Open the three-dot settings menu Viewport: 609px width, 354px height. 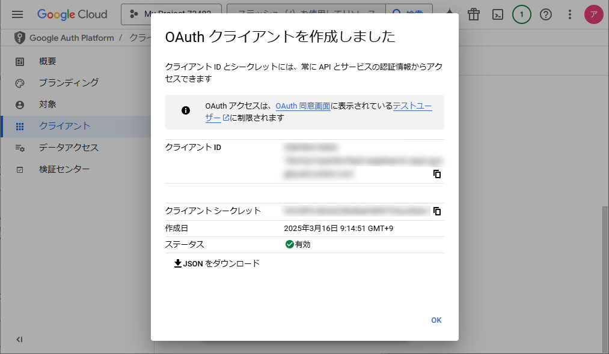(x=570, y=14)
